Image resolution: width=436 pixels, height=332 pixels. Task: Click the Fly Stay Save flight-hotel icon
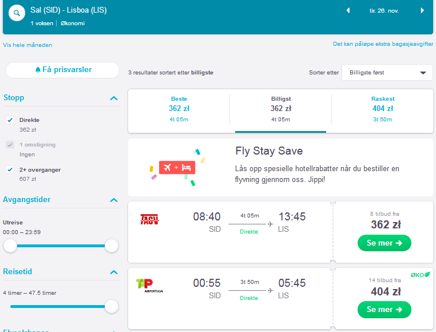[177, 168]
